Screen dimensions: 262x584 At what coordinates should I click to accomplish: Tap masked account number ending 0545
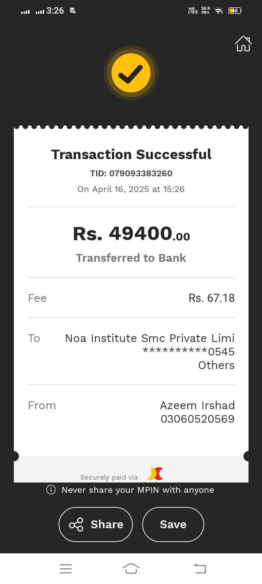coord(188,352)
